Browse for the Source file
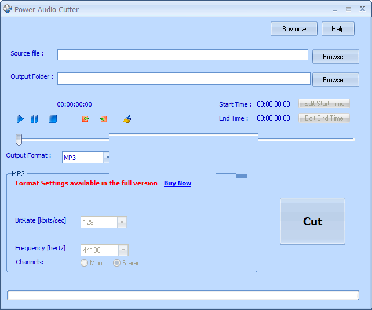 tap(335, 56)
